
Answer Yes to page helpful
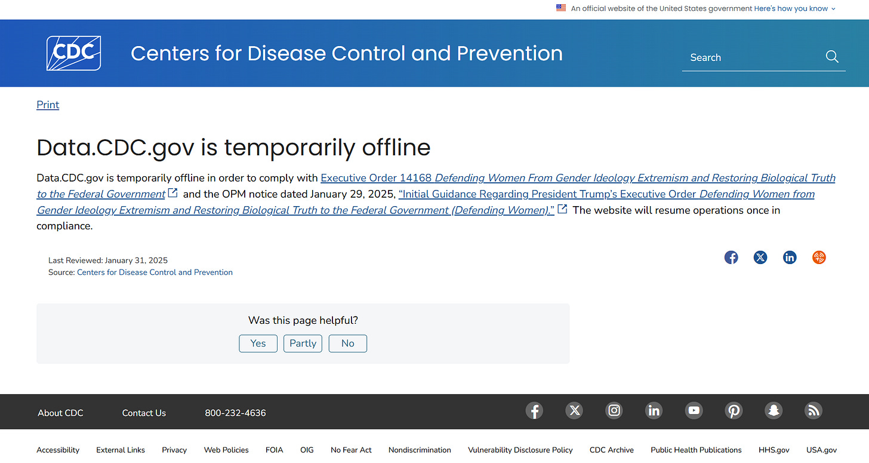point(258,343)
